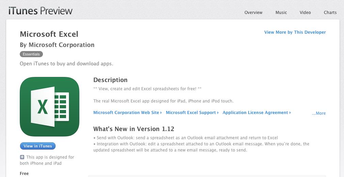Open the Video nav item
344x177 pixels.
[x=305, y=13]
